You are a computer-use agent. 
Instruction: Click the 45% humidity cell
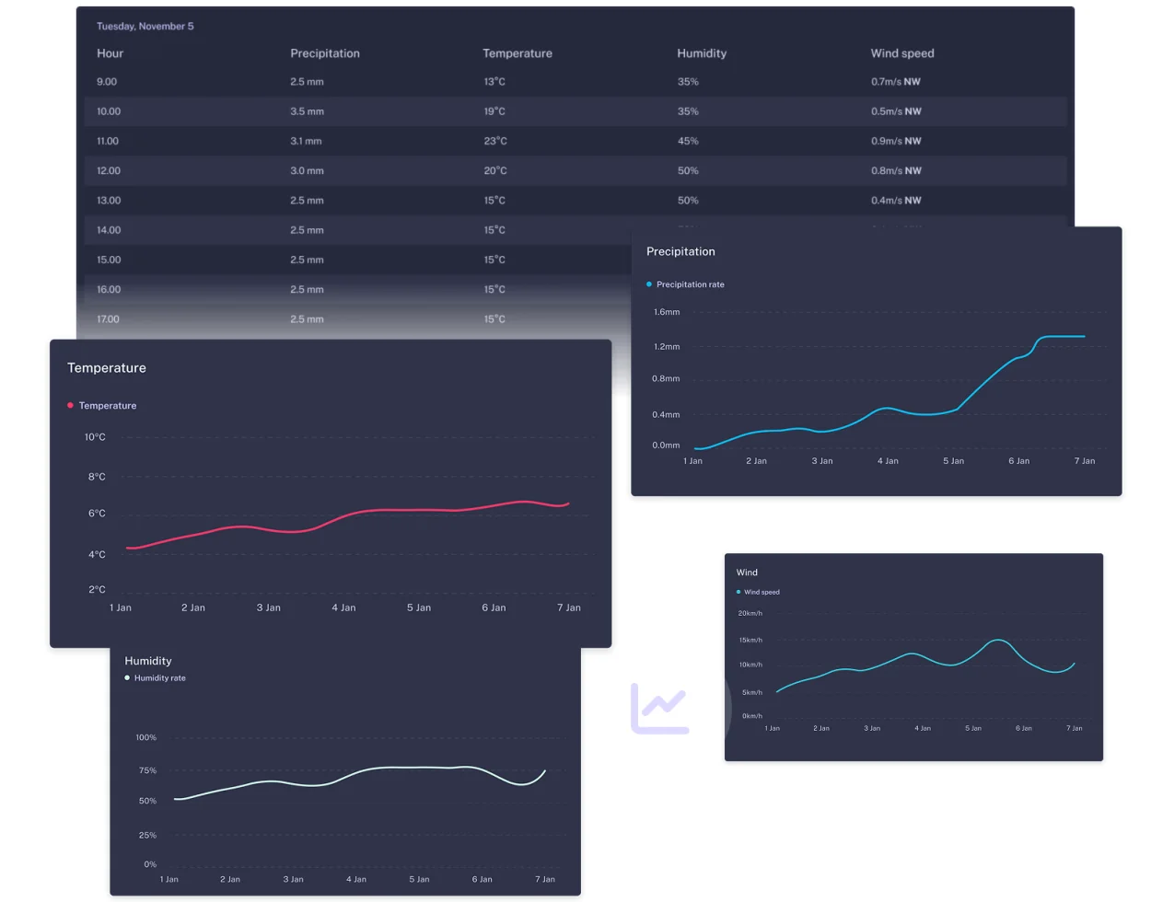[688, 141]
